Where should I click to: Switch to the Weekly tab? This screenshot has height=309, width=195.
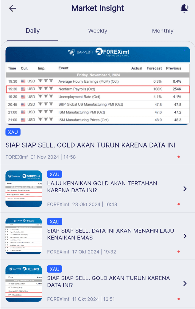point(98,31)
